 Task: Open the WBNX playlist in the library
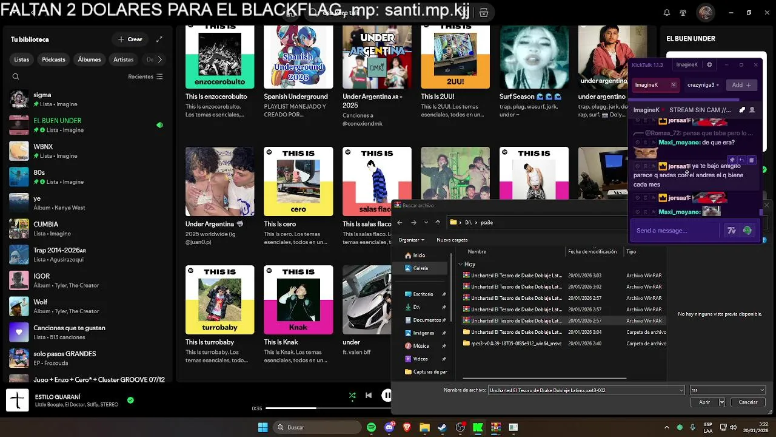point(86,151)
